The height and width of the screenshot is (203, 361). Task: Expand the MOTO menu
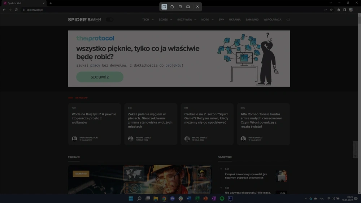[207, 19]
